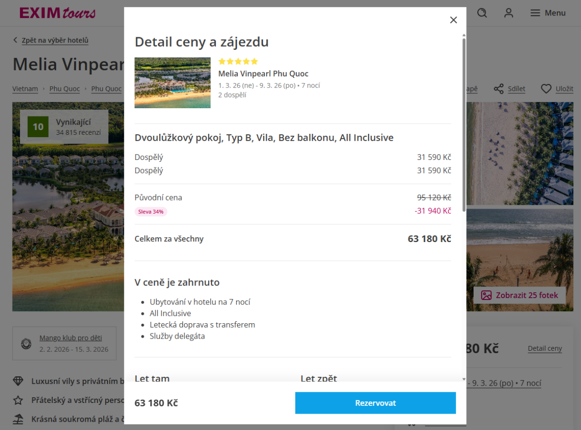This screenshot has width=581, height=430.
Task: Click the back arrow Zpět na výběr hotelů
Action: [x=15, y=40]
